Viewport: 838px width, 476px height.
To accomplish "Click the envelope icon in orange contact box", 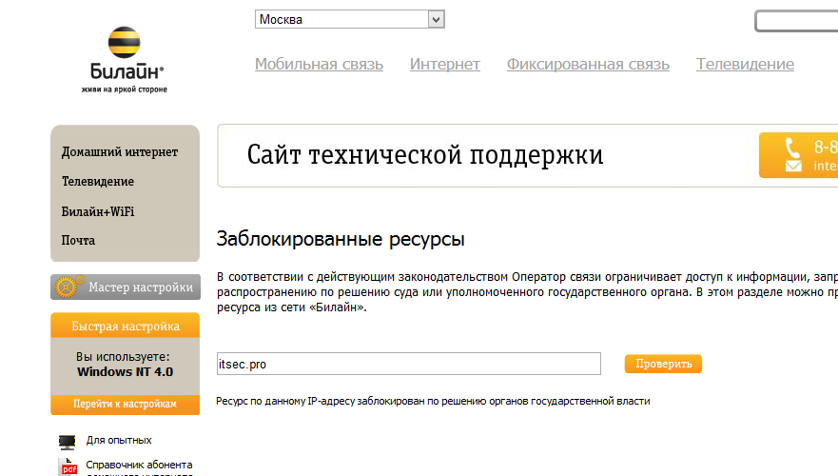I will [x=793, y=167].
